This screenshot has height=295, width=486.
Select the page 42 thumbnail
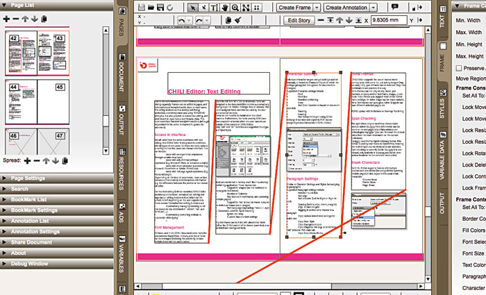(x=21, y=53)
